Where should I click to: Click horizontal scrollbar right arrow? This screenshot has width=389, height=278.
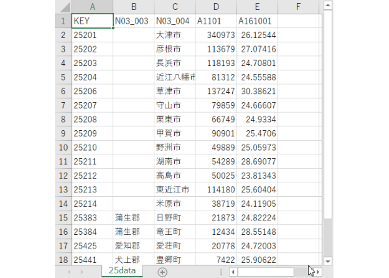318,272
